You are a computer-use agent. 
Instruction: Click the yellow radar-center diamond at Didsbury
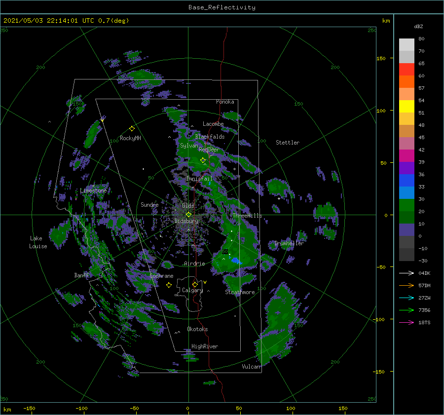[x=188, y=215]
